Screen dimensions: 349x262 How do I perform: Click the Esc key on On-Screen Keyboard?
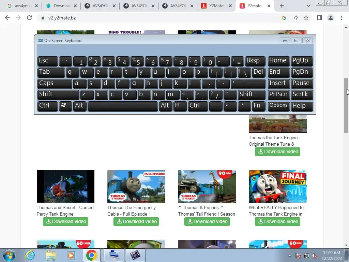(48, 61)
